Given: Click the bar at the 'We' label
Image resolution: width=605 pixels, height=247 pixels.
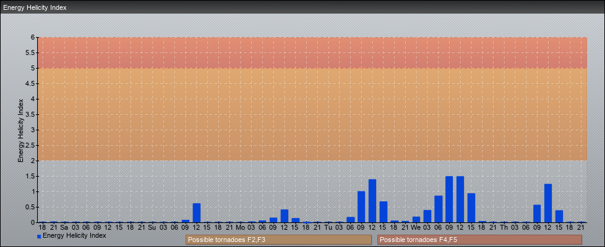Looking at the screenshot, I should coord(416,219).
